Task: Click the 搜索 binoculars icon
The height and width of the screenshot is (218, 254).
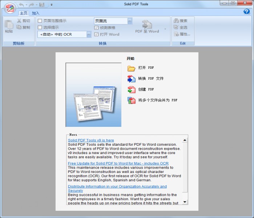Action: 176,21
